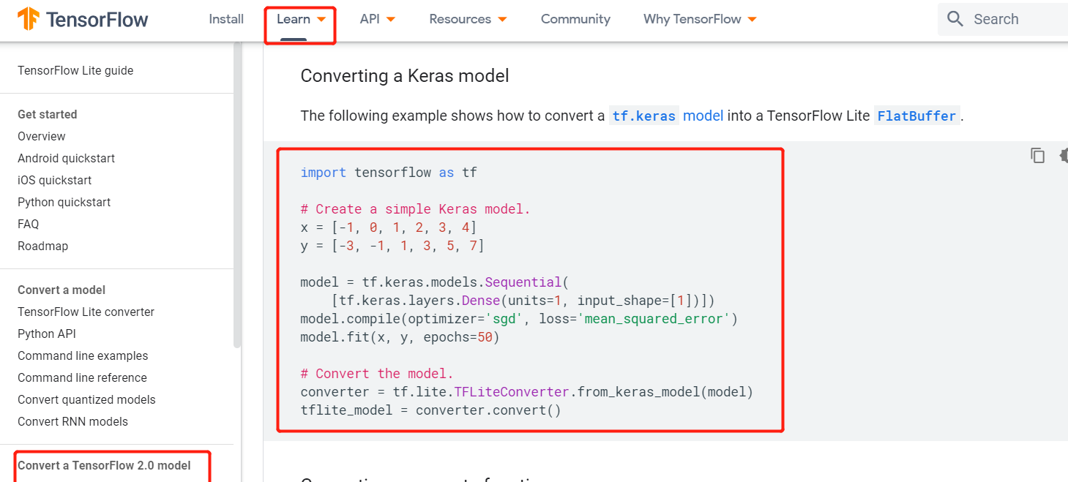Select Convert a TensorFlow 2.0 model

click(x=104, y=465)
